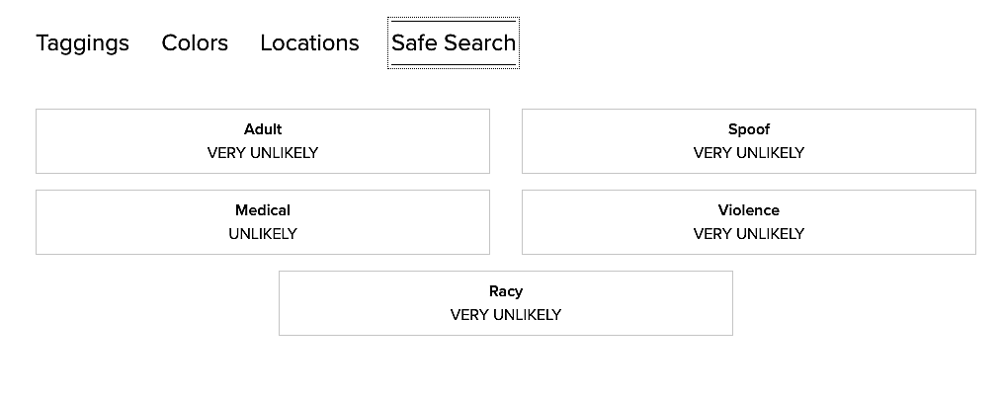The height and width of the screenshot is (399, 1002).
Task: Switch to the Taggings tab
Action: (x=82, y=43)
